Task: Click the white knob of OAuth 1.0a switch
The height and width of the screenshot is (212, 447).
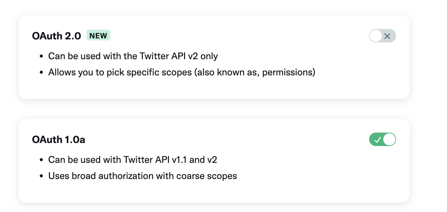Action: coord(389,140)
